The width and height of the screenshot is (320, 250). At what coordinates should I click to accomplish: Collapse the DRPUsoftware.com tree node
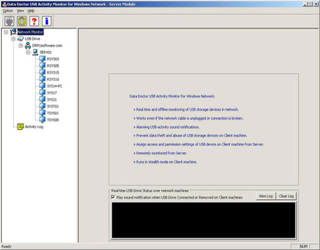pyautogui.click(x=20, y=46)
